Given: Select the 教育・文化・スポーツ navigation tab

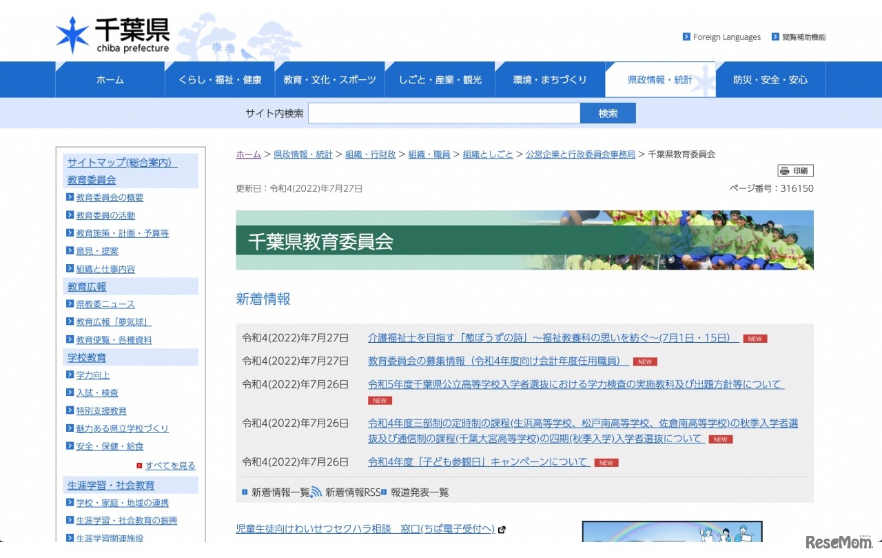Looking at the screenshot, I should (330, 79).
